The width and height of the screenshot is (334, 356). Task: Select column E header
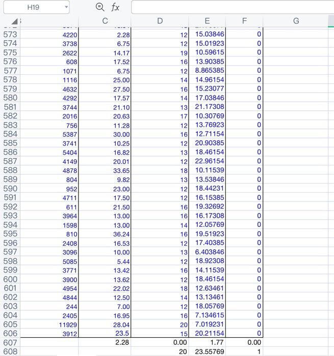207,21
